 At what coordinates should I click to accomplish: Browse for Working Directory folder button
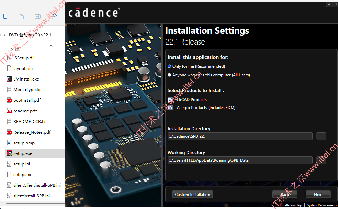(x=321, y=160)
